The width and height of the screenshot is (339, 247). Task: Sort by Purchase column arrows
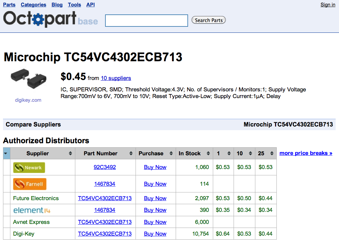pyautogui.click(x=171, y=153)
